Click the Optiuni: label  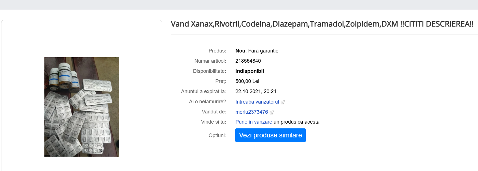point(217,135)
